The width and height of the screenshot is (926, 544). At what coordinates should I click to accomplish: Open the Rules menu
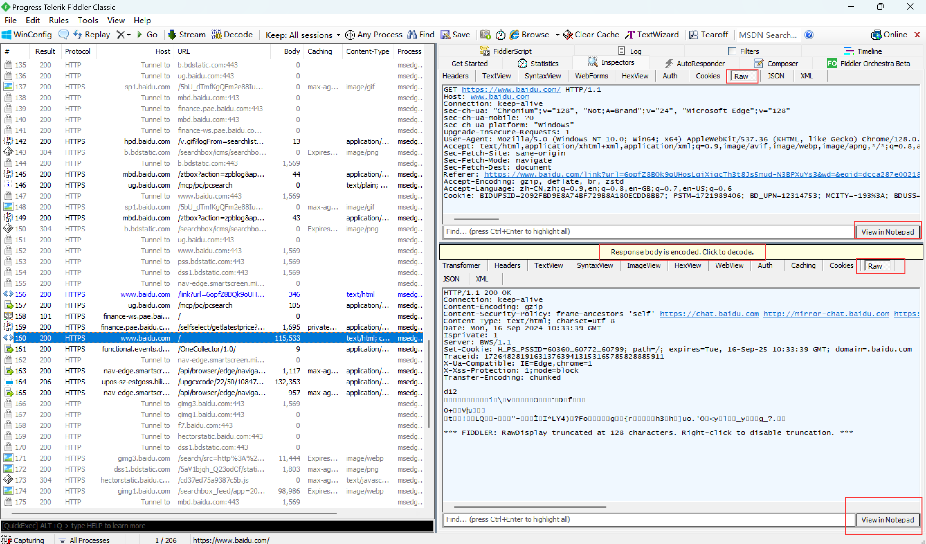(x=59, y=20)
